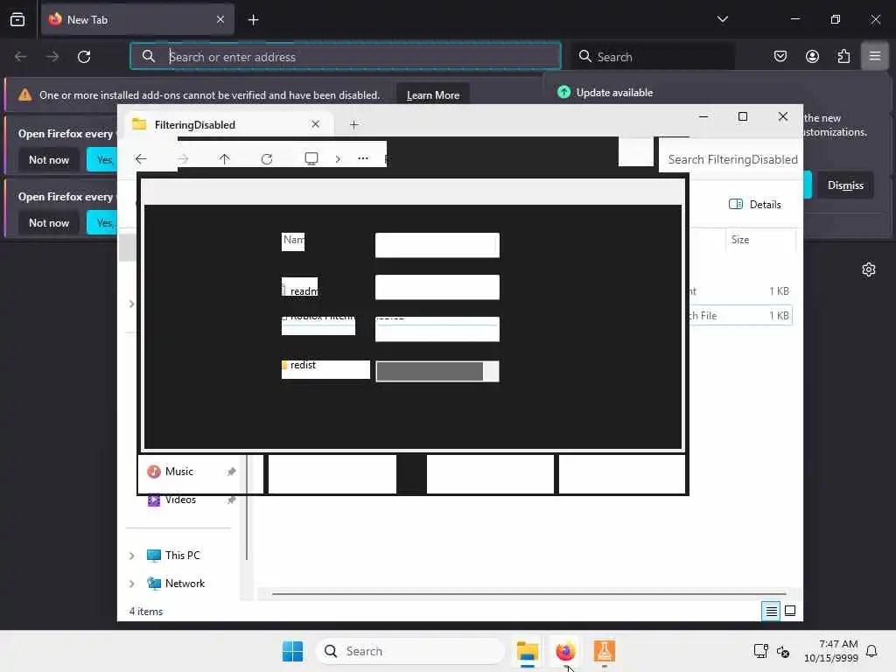Open the Windows Start menu
Viewport: 896px width, 672px height.
(x=292, y=651)
